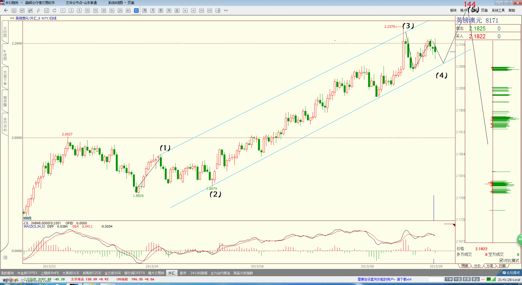Click the back arrow in the toolbar
This screenshot has height=285, width=522.
(6, 10)
